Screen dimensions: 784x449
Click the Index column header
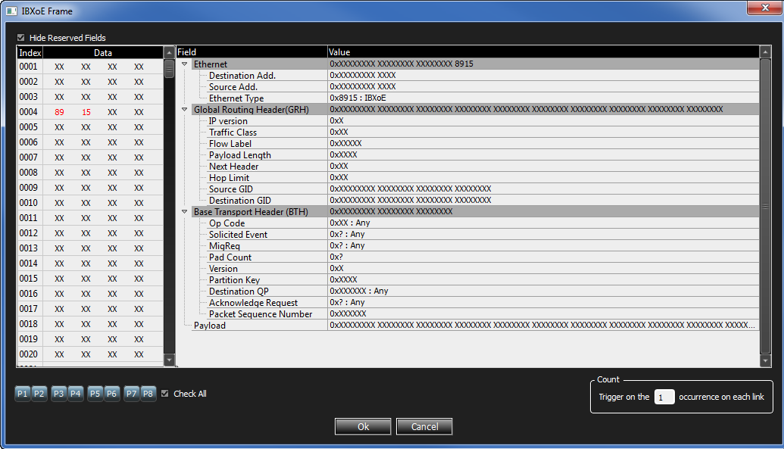click(x=30, y=52)
